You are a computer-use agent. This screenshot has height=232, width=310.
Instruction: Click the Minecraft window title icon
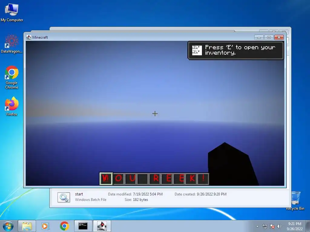[29, 37]
